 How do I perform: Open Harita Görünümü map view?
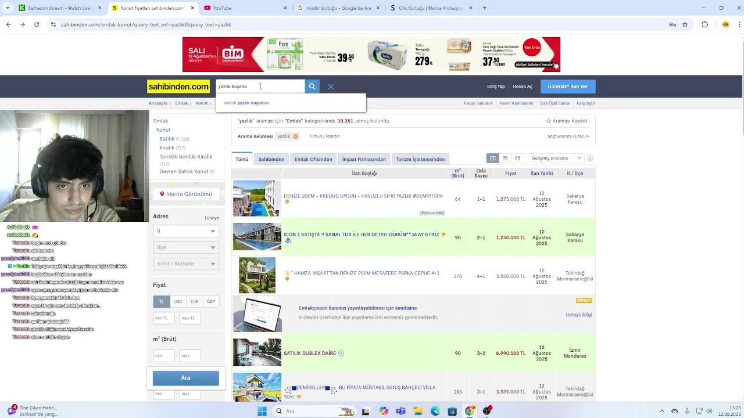point(186,194)
